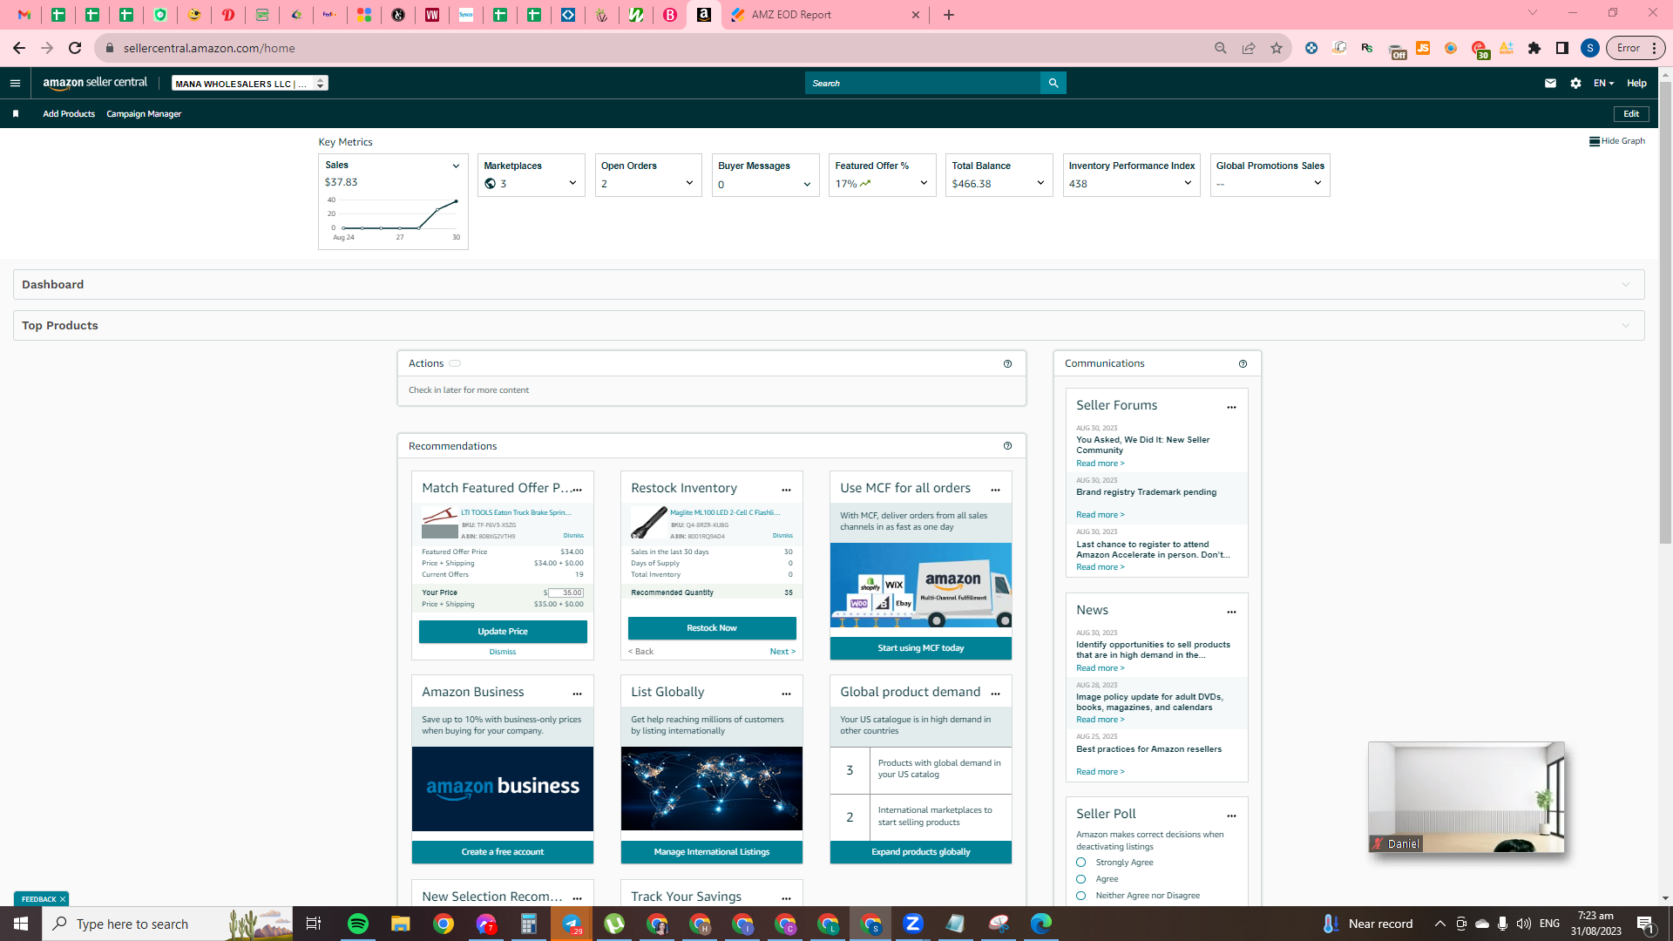Open Restock Inventory card options menu

pos(786,490)
